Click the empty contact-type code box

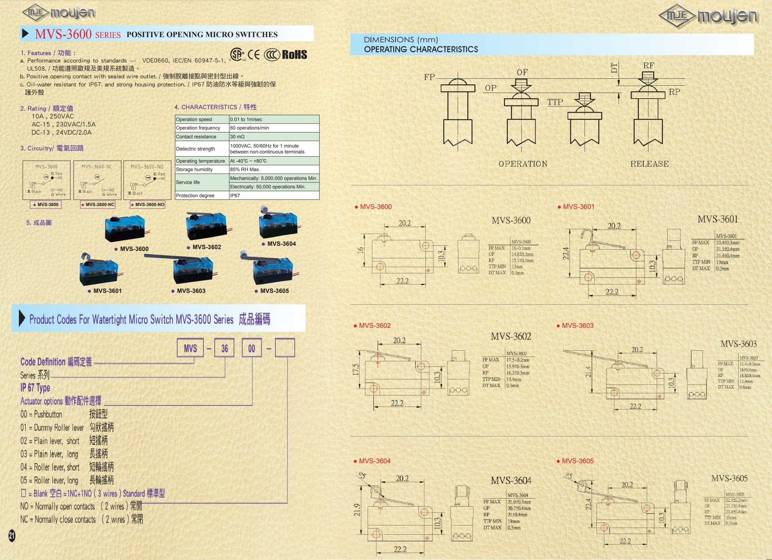coord(285,348)
